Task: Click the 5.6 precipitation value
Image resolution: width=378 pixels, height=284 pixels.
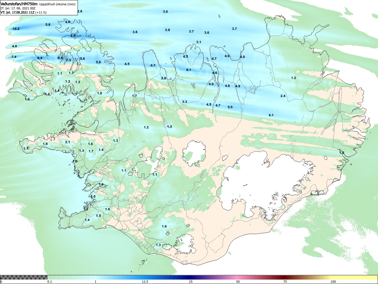Action: (82, 59)
